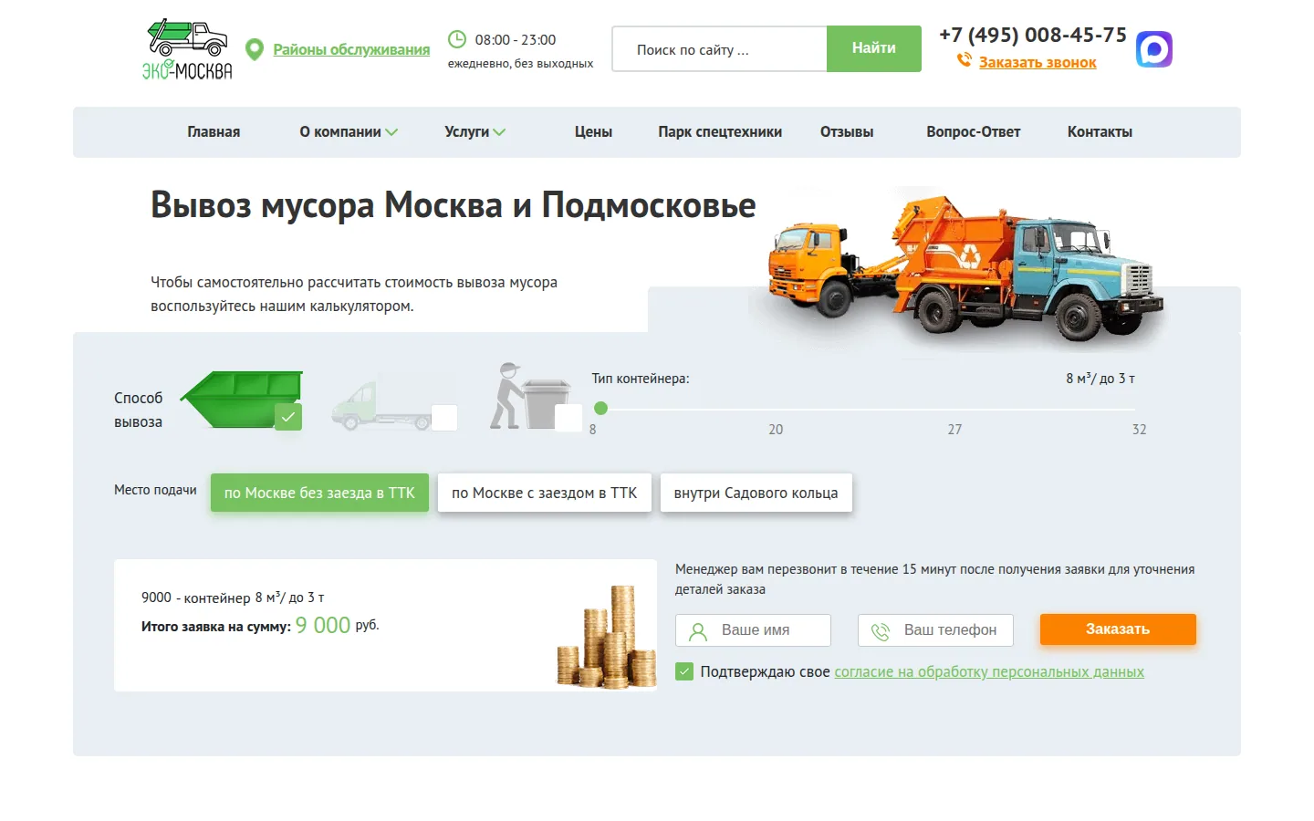1314x821 pixels.
Task: Open Парк спецтехники menu item
Action: pyautogui.click(x=720, y=132)
